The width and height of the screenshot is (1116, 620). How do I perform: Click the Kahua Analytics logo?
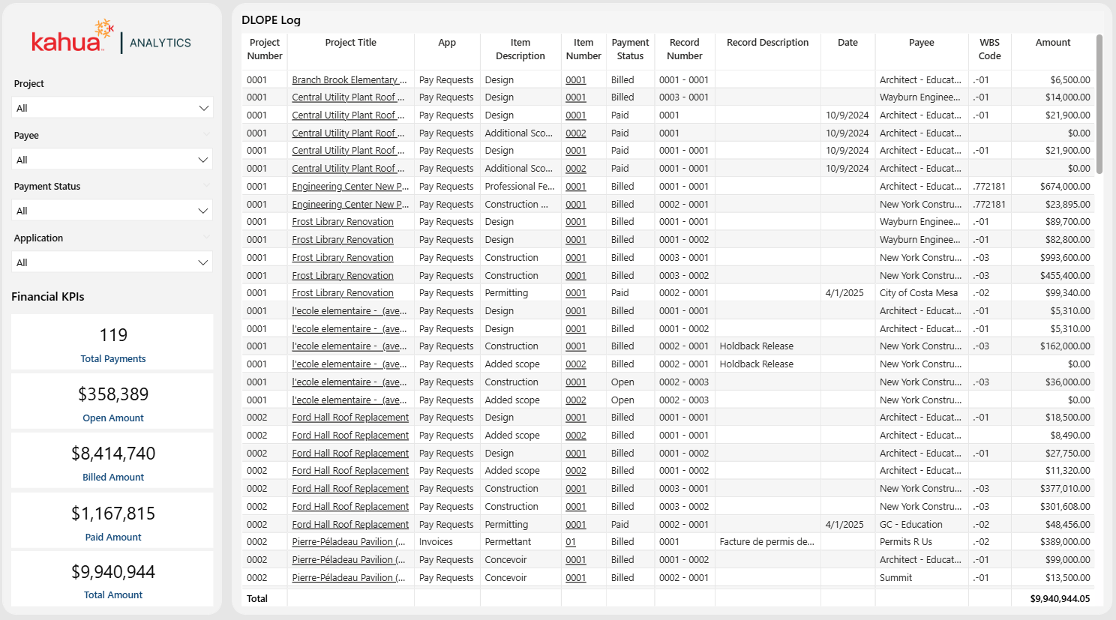[x=111, y=39]
